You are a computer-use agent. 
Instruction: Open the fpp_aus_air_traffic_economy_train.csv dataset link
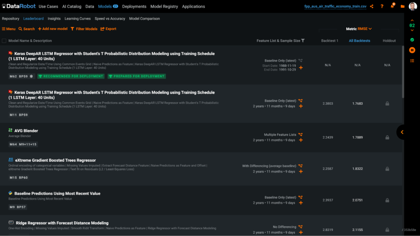(336, 6)
